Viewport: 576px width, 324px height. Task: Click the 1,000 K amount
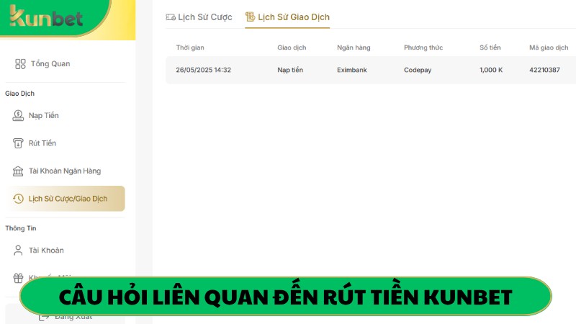tap(491, 70)
